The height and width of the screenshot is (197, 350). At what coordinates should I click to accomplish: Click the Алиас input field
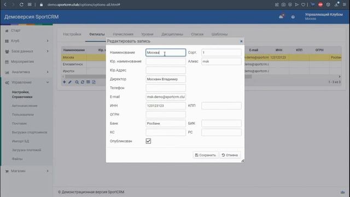(221, 61)
